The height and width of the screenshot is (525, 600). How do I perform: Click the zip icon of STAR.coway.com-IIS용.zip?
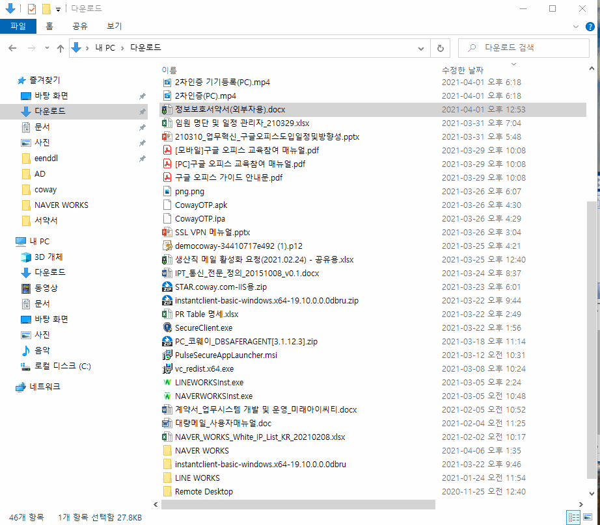click(x=167, y=287)
